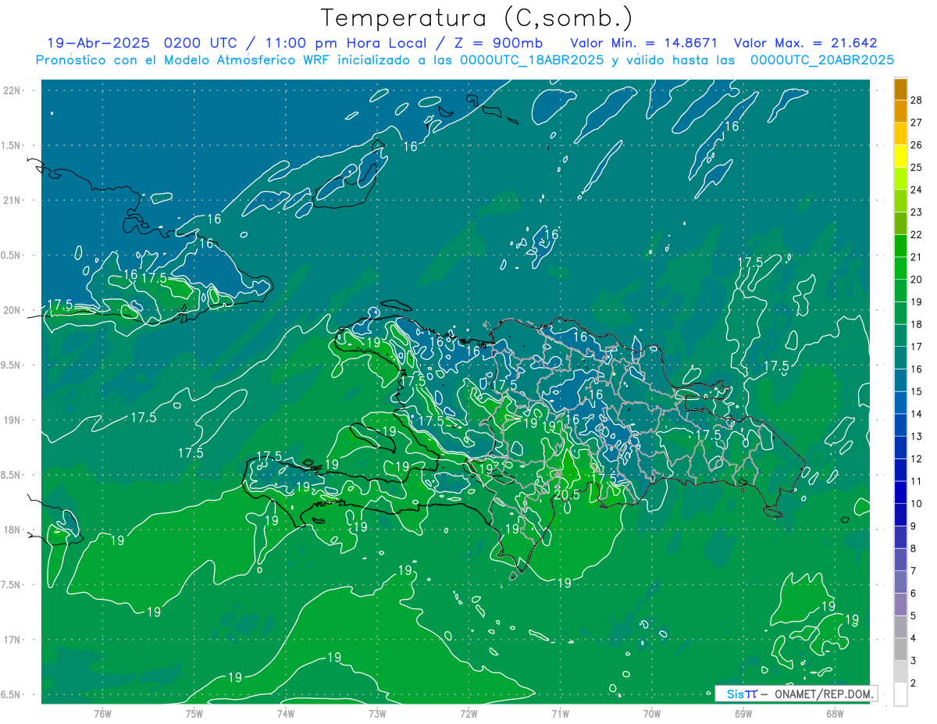The height and width of the screenshot is (724, 937).
Task: Click the "69W" longitude axis label
Action: click(x=743, y=712)
